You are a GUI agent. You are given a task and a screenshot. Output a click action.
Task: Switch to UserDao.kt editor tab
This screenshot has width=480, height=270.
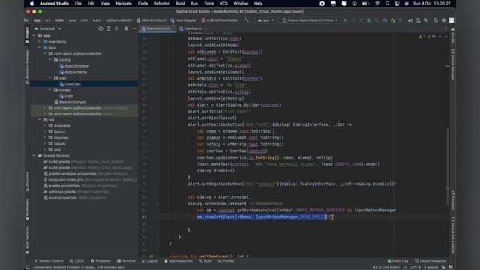click(193, 28)
